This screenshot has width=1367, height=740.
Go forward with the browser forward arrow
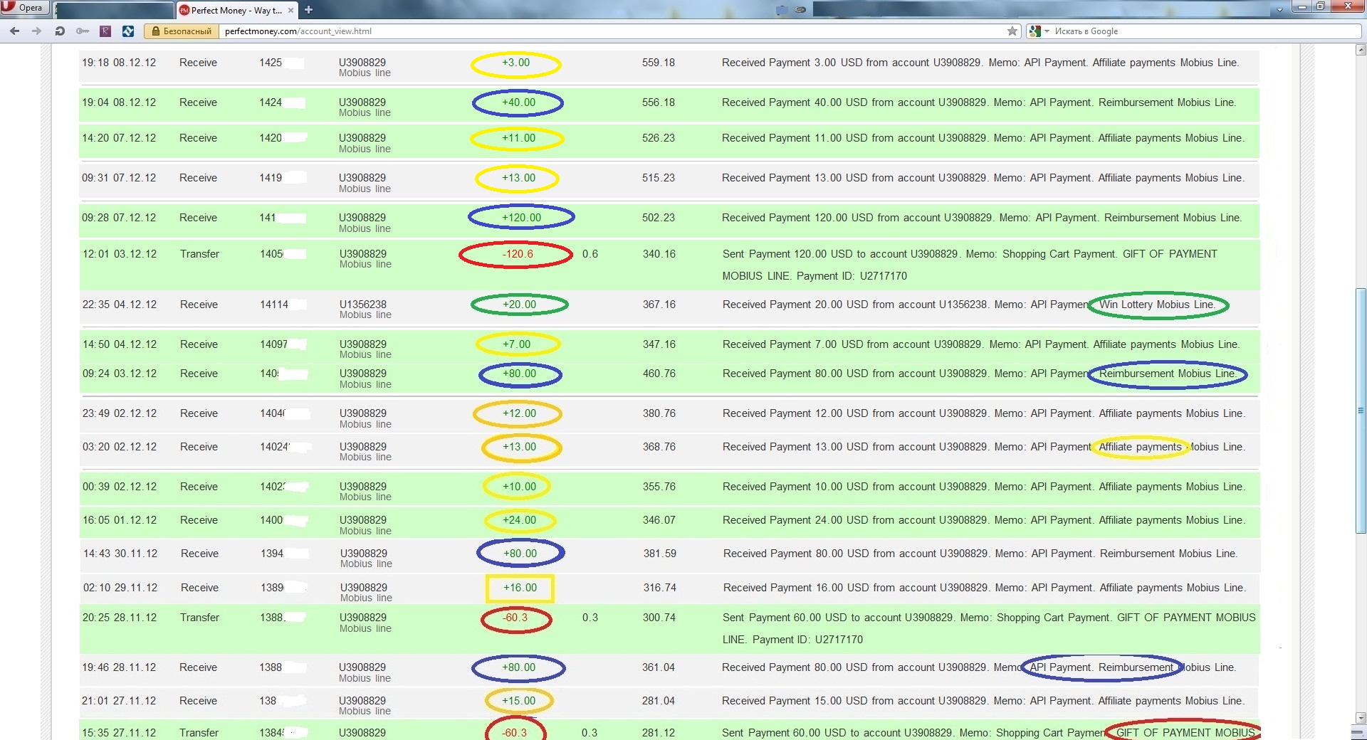pos(37,31)
